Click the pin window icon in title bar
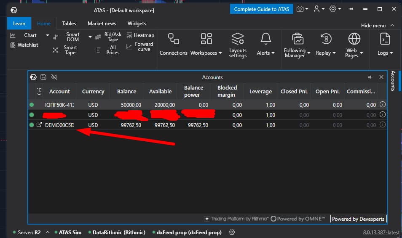 click(351, 9)
